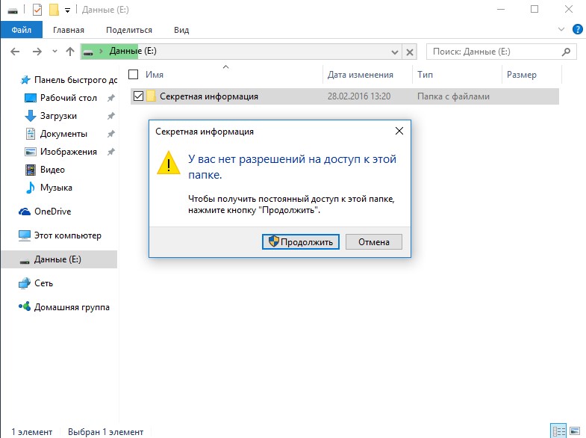Viewport: 586px width, 438px height.
Task: Toggle the Секретная информация folder checkbox
Action: click(x=137, y=96)
